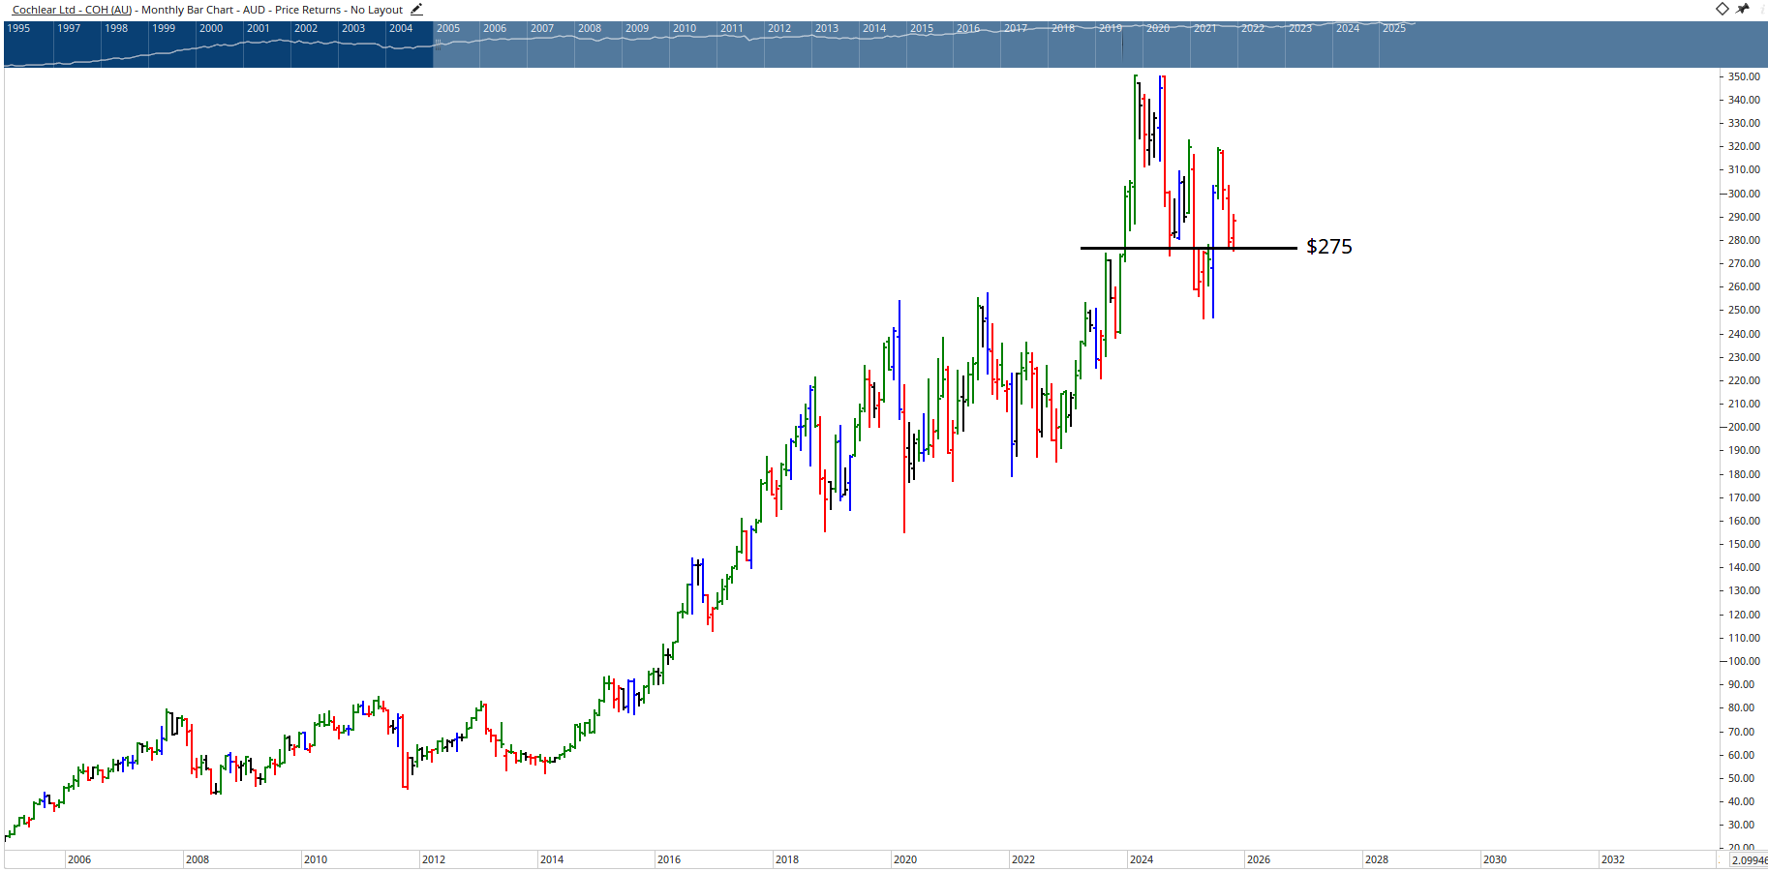
Task: Click the 2030 label on bottom date axis
Action: [x=1495, y=859]
